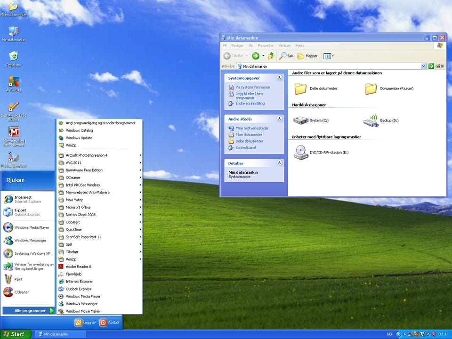Collapse the Systemoppgaver panel
452x339 pixels.
point(280,78)
